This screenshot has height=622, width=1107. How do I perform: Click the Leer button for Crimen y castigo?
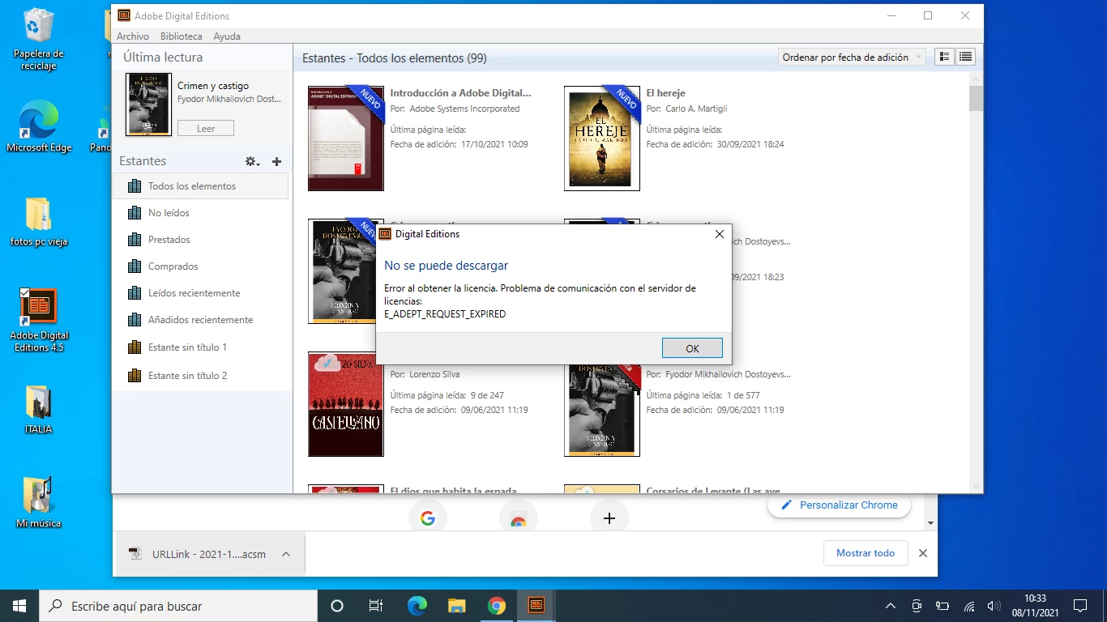(206, 128)
